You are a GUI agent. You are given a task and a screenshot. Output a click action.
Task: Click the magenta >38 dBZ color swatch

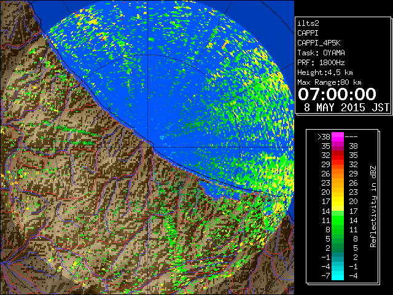click(x=338, y=136)
